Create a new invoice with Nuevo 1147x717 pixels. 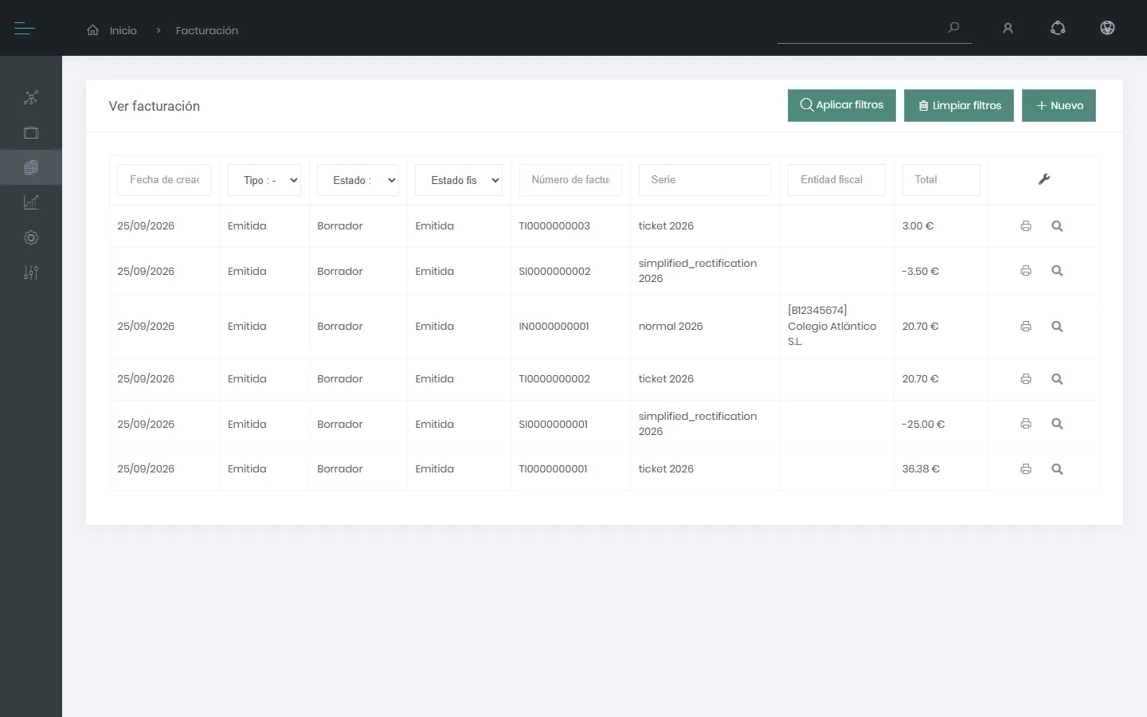[x=1059, y=105]
